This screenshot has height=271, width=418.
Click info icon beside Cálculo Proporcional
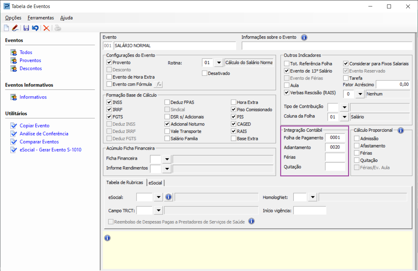[x=401, y=130]
